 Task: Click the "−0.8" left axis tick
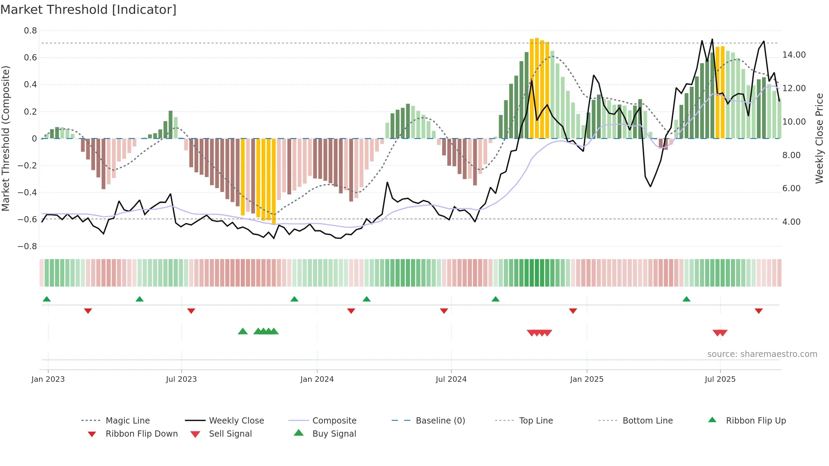pyautogui.click(x=27, y=246)
